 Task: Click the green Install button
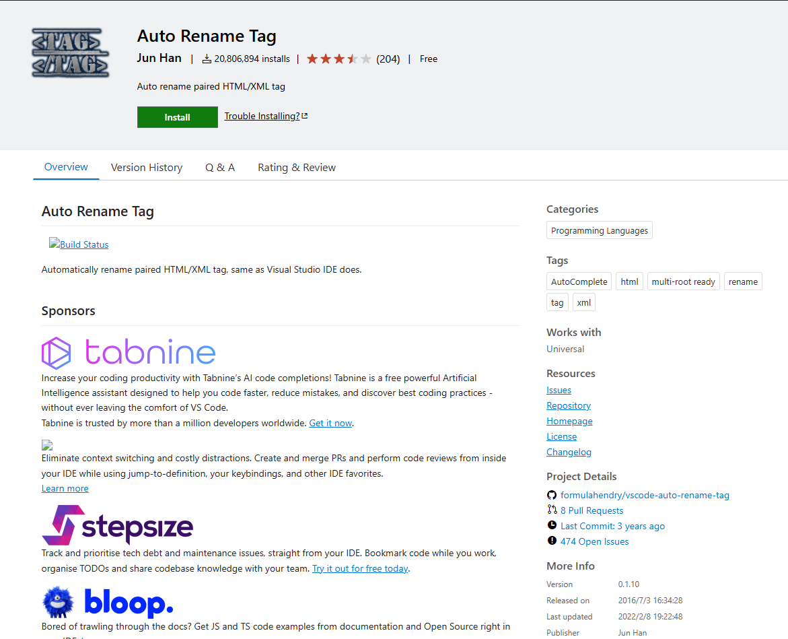tap(178, 117)
